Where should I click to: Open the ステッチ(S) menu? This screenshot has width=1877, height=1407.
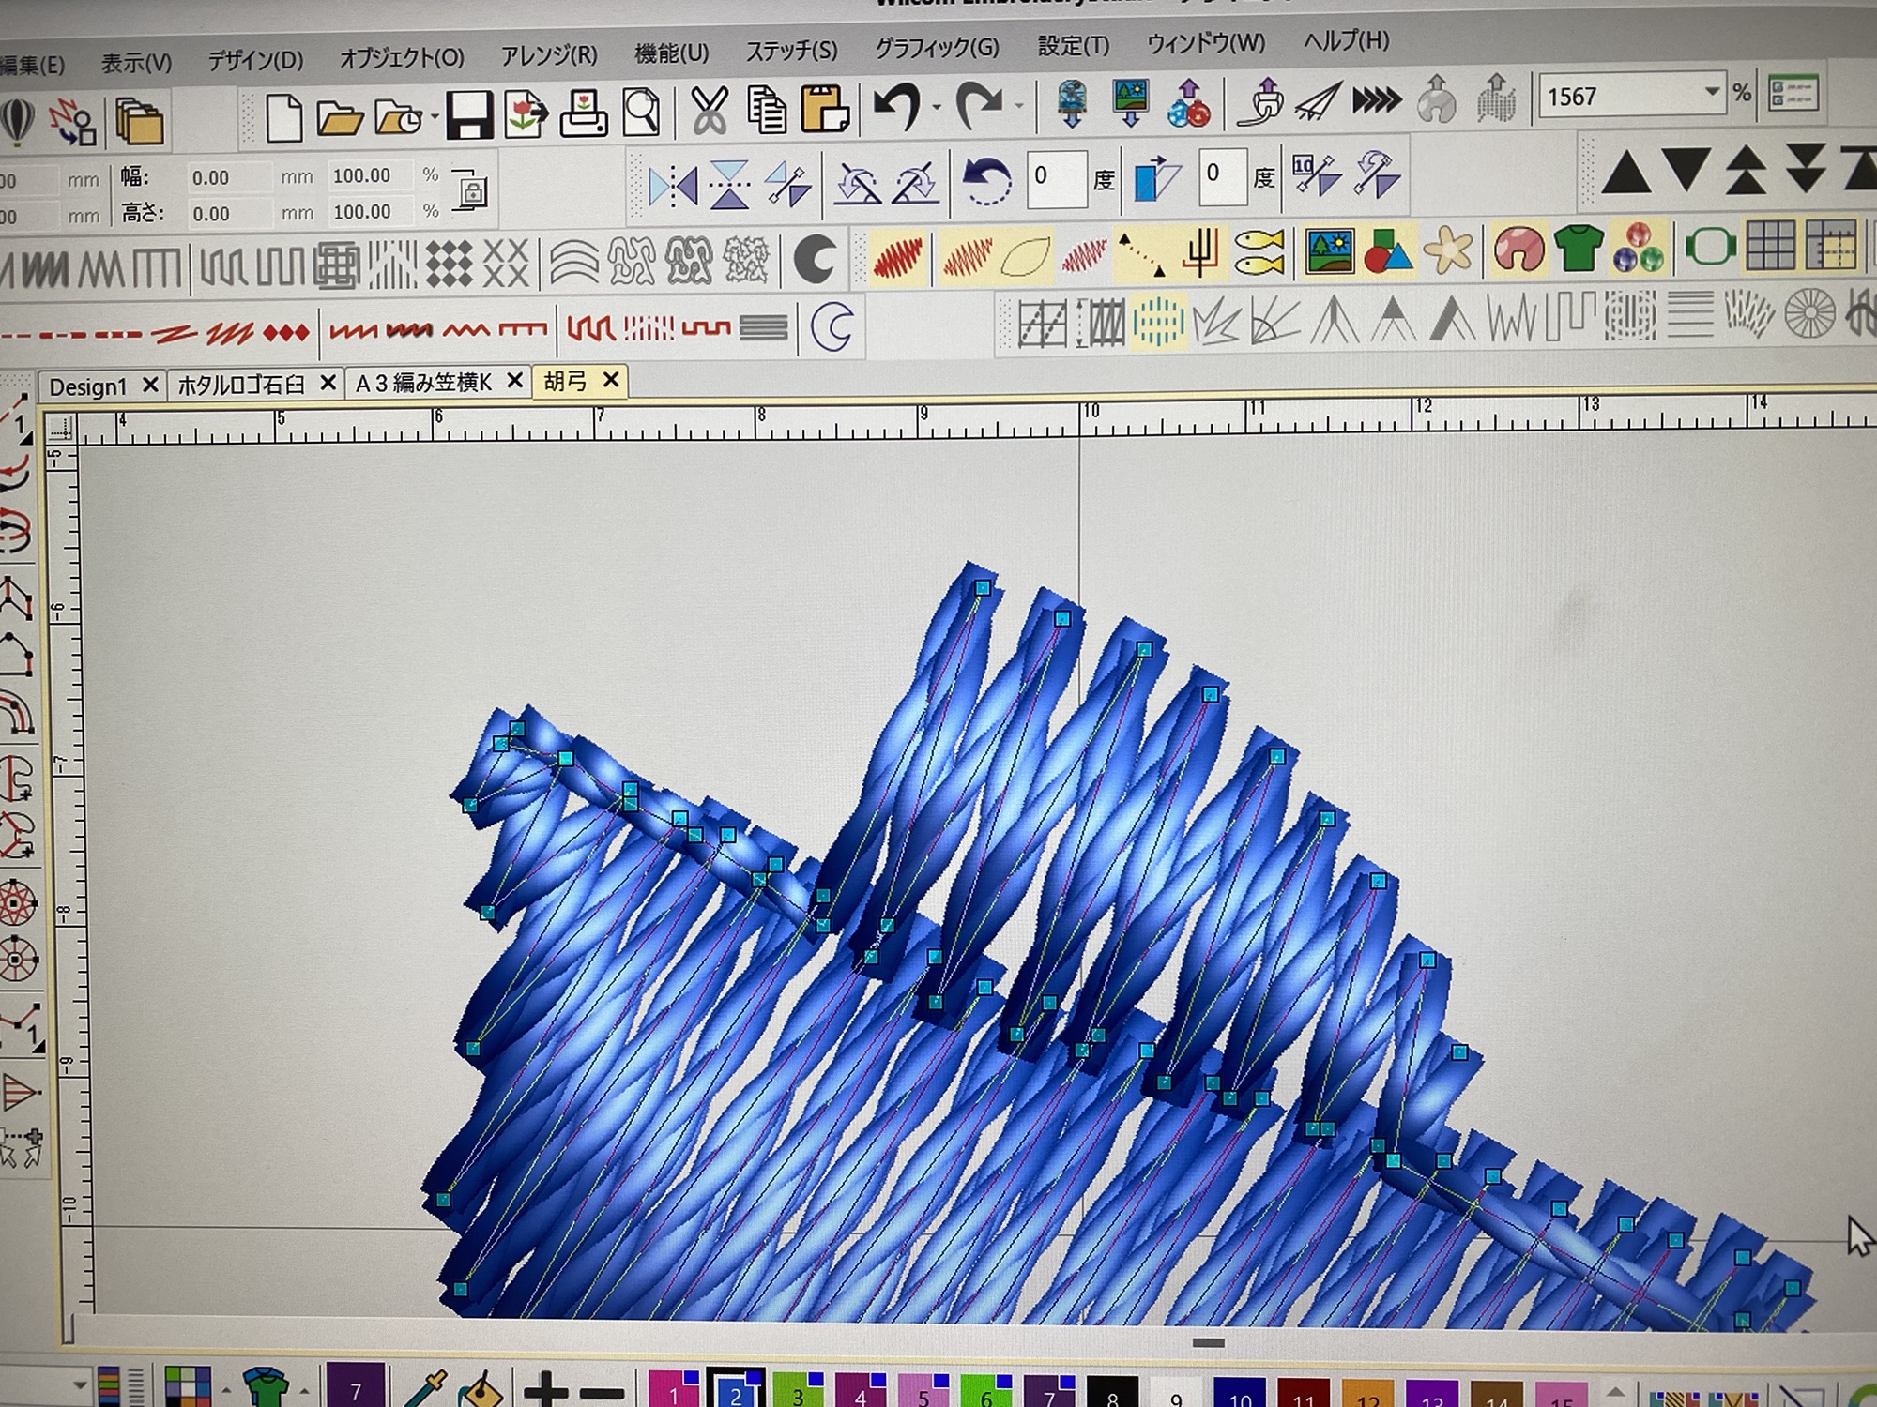pyautogui.click(x=791, y=51)
